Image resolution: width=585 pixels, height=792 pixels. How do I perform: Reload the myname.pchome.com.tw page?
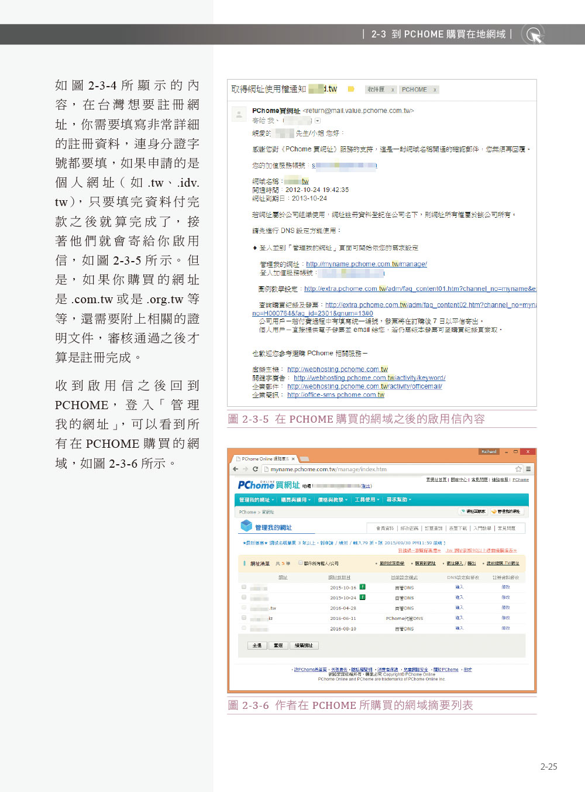coord(255,469)
